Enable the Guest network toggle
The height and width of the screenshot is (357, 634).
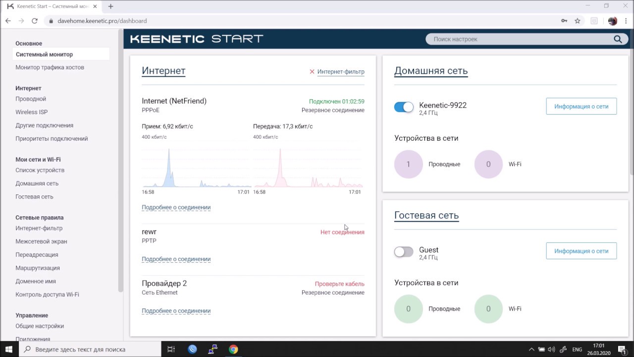[x=404, y=252]
